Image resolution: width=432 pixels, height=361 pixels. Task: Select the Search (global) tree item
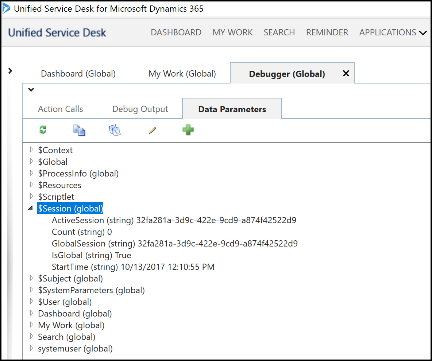pyautogui.click(x=66, y=337)
